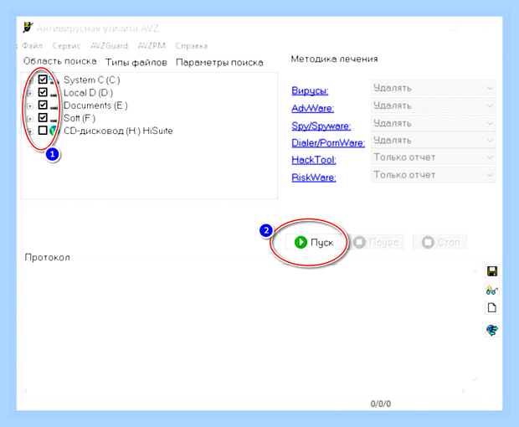Click the Протокол heading label
519x427 pixels.
[x=48, y=257]
